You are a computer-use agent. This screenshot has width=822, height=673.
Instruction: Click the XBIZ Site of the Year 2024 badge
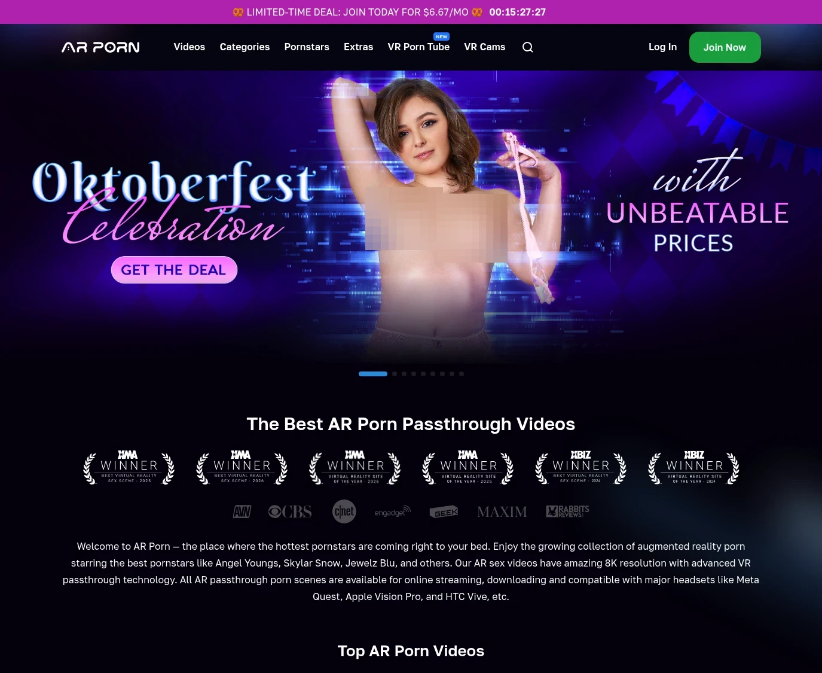click(694, 467)
